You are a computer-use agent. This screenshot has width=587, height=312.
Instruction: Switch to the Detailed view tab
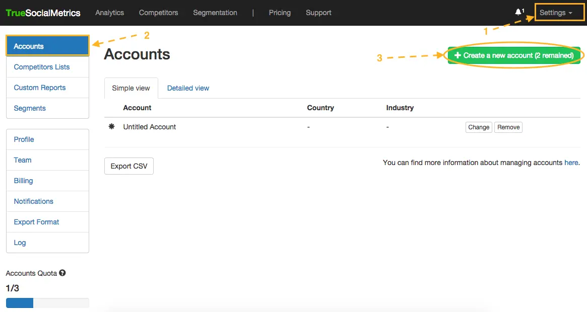point(188,88)
